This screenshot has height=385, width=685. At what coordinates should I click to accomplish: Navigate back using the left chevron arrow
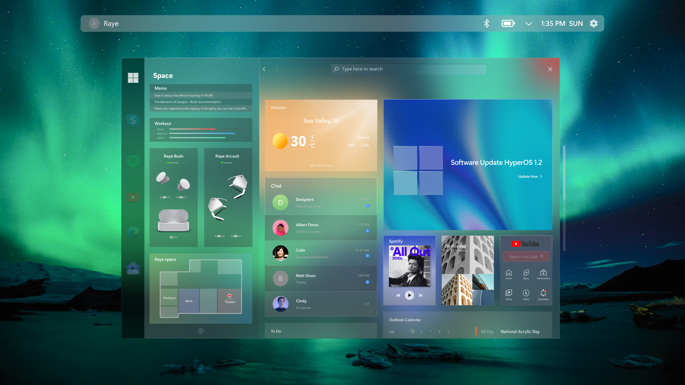(x=264, y=69)
